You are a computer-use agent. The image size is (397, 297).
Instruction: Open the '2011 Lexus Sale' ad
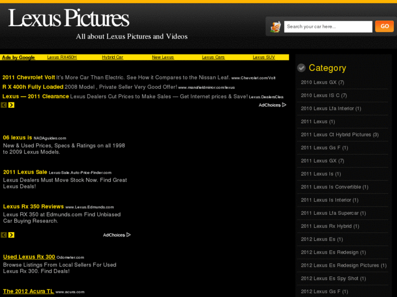click(25, 172)
